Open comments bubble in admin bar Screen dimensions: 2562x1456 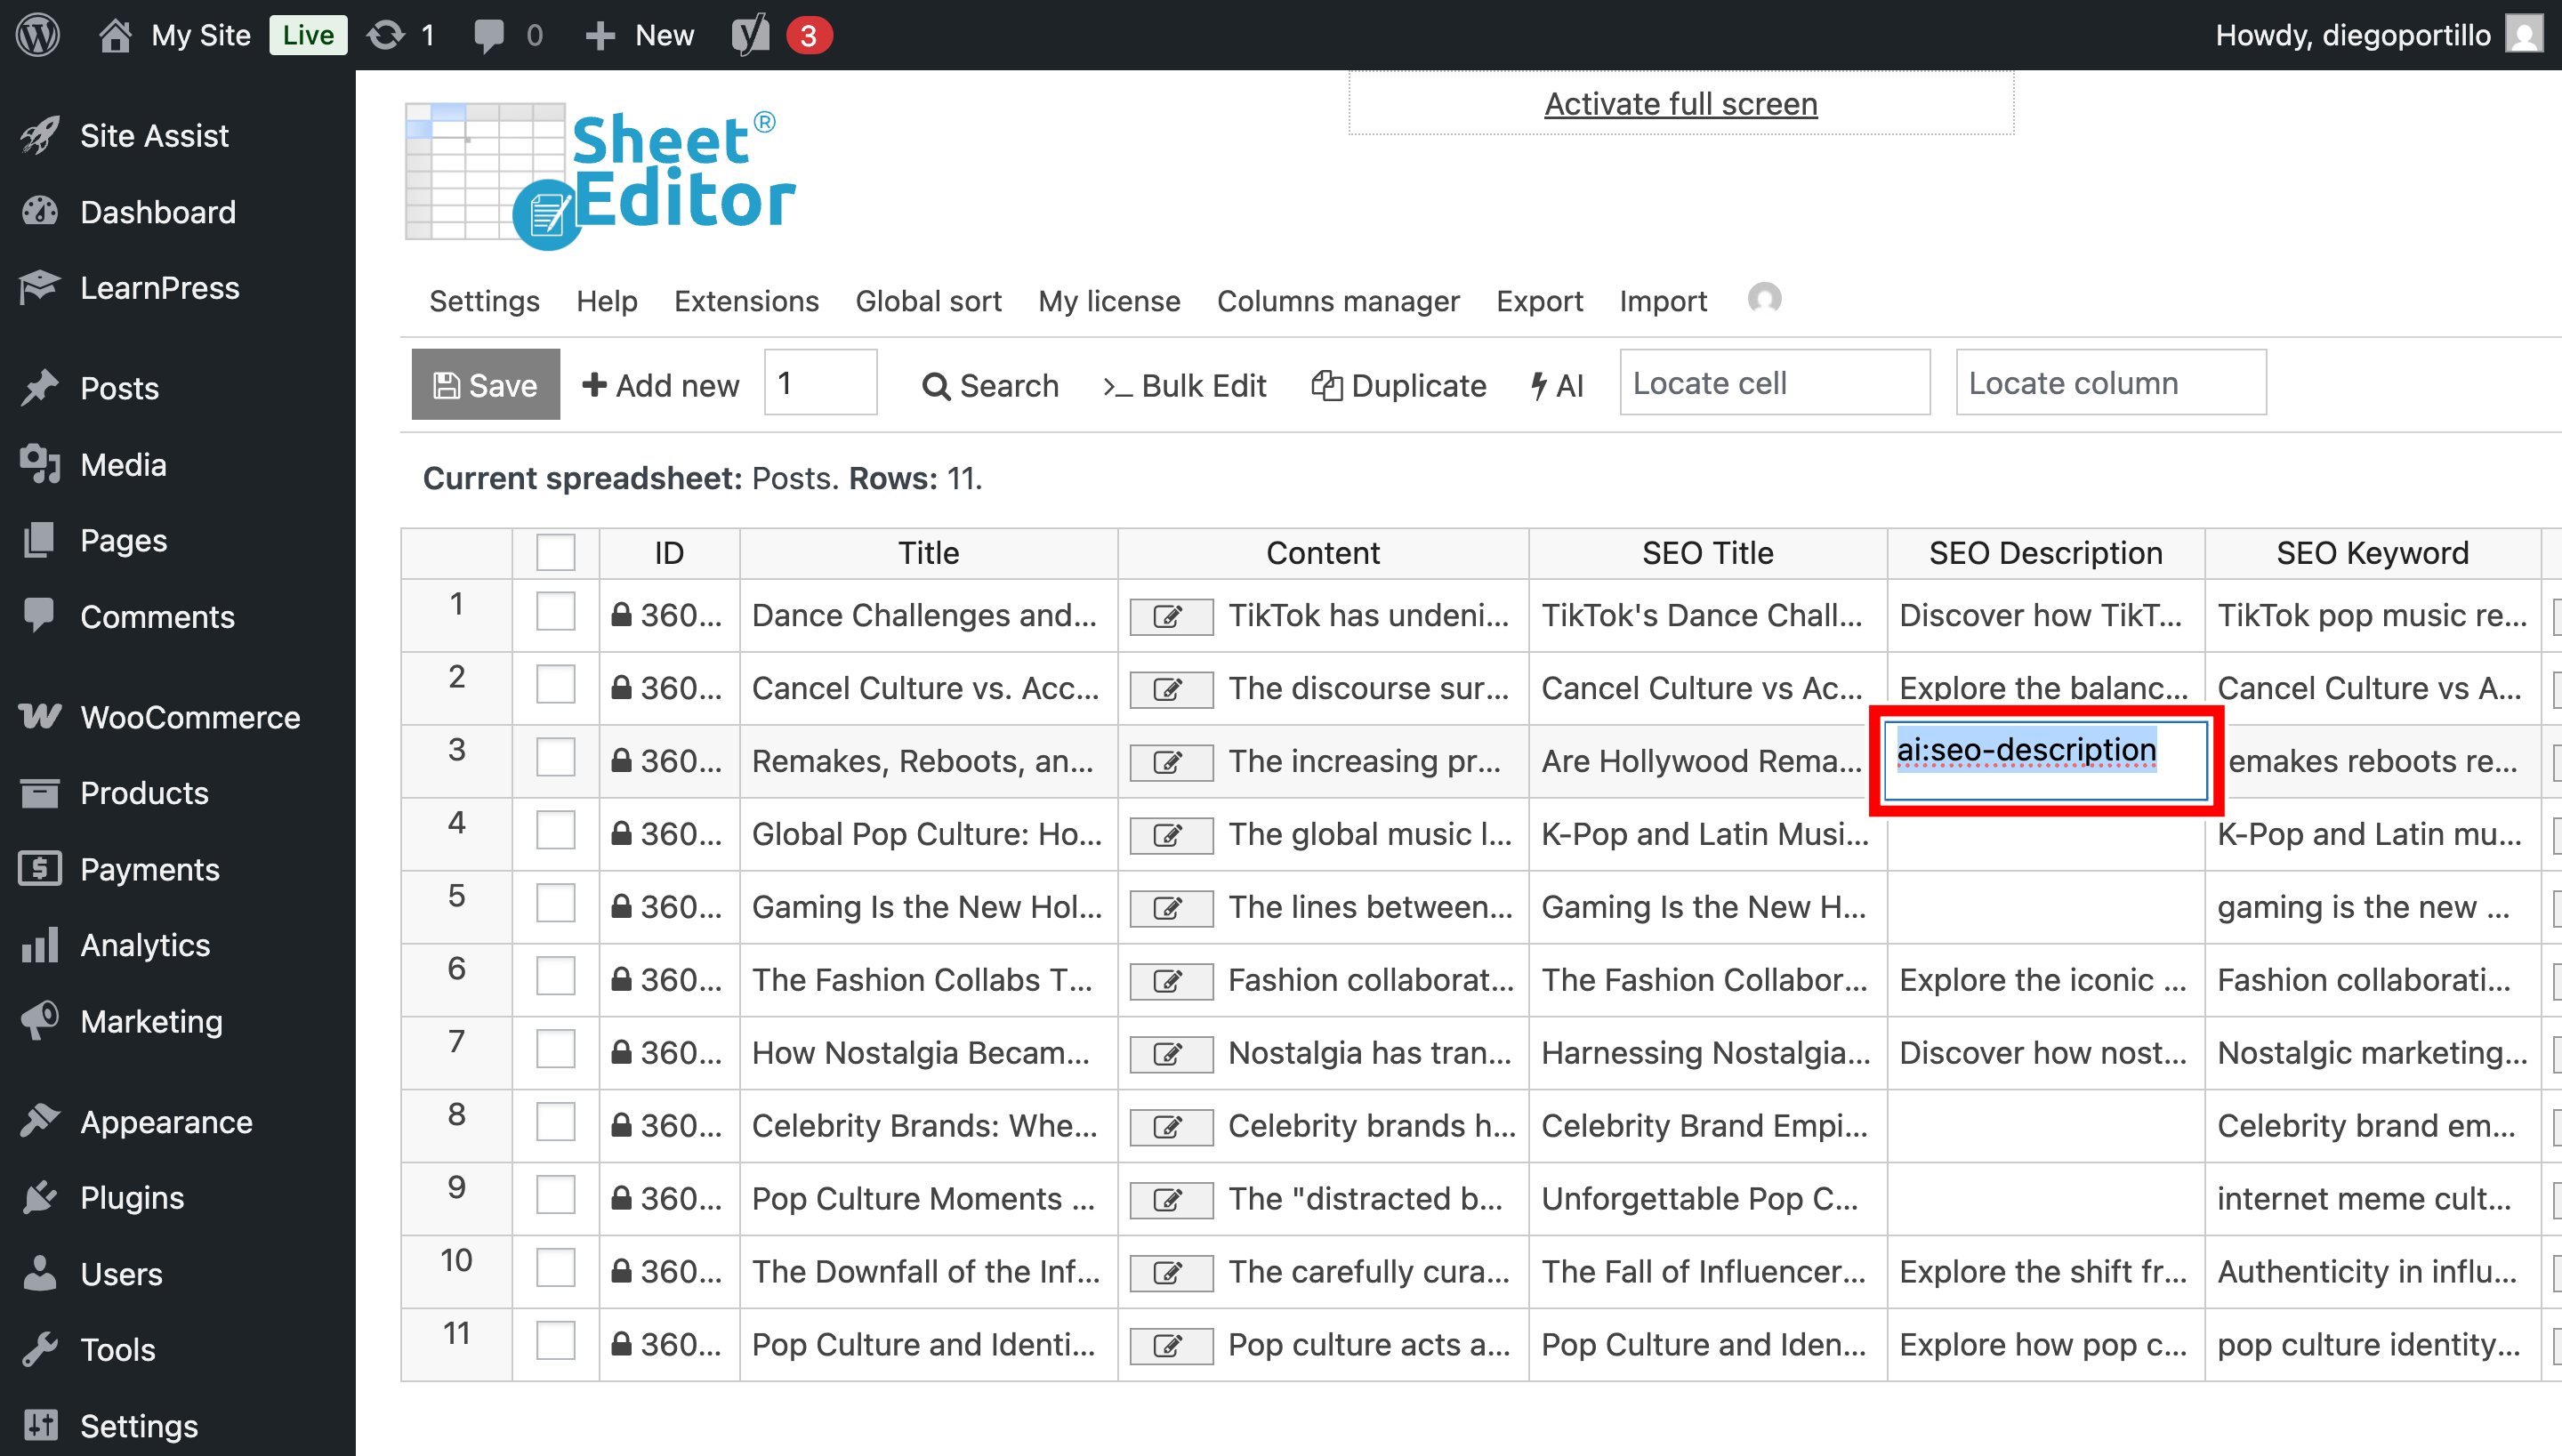(489, 35)
